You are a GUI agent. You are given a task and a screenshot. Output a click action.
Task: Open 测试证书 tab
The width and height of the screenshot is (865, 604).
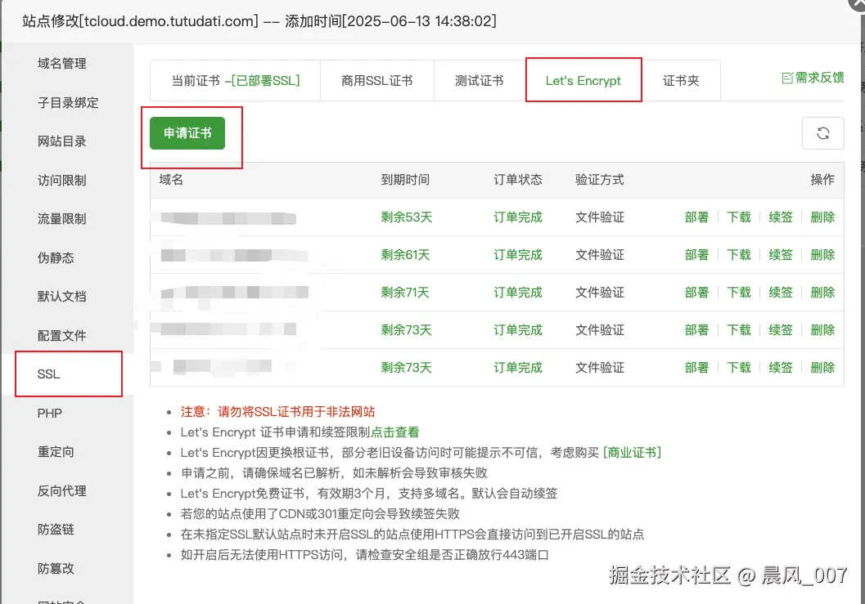click(479, 80)
